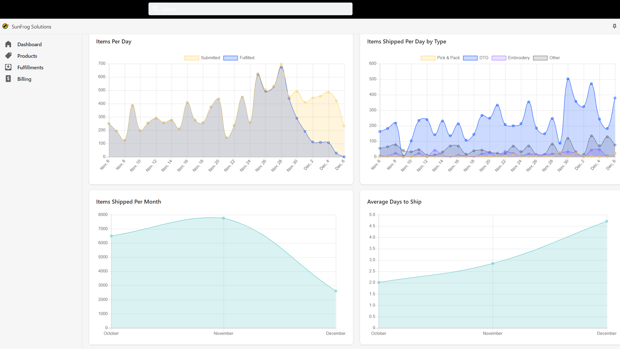This screenshot has width=620, height=349.
Task: Click the November point on Items Shipped Per Month
Action: [224, 218]
